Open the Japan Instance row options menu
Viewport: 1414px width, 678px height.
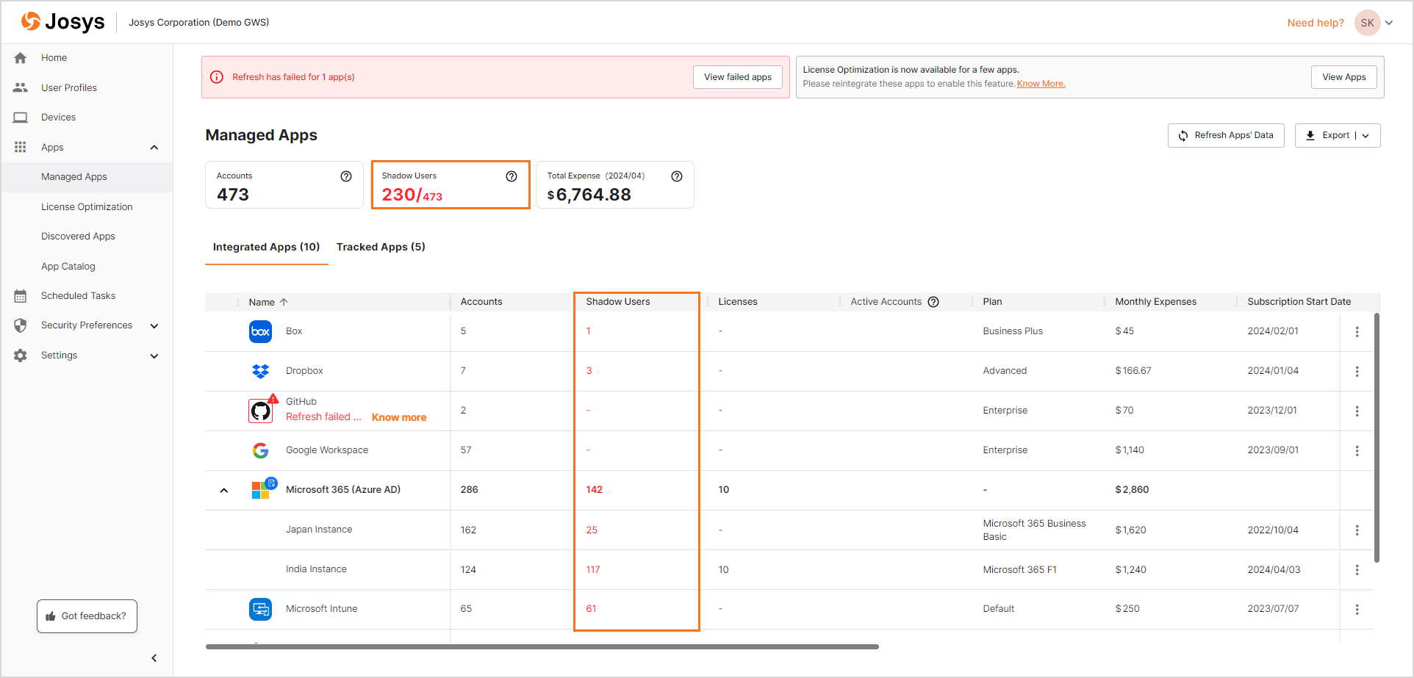[1357, 530]
